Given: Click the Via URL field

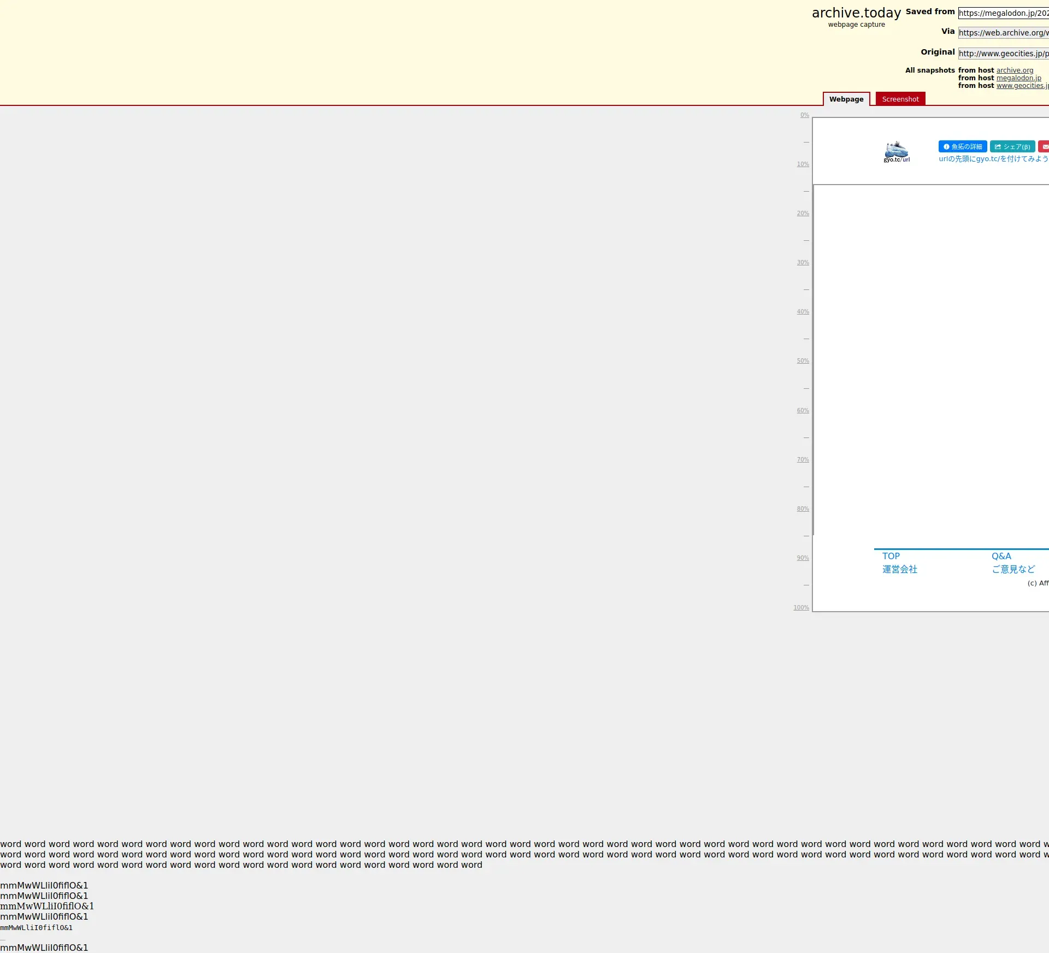Looking at the screenshot, I should click(x=1003, y=33).
